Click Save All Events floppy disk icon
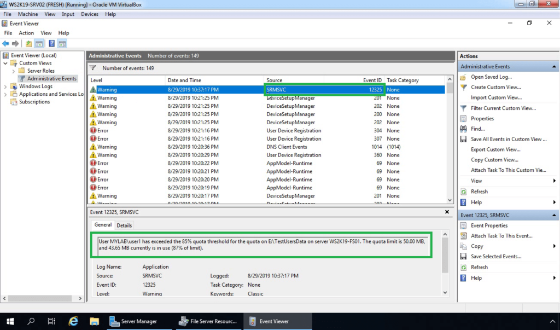This screenshot has height=330, width=560. click(x=463, y=139)
